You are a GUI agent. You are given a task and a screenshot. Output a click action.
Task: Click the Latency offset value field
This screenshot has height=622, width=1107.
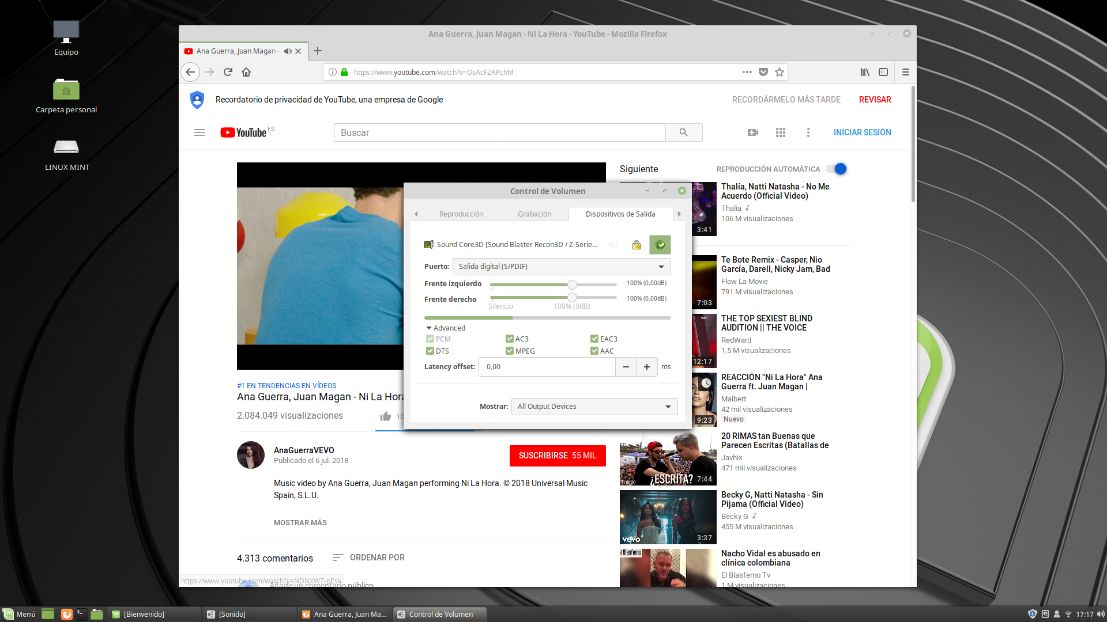pos(547,367)
